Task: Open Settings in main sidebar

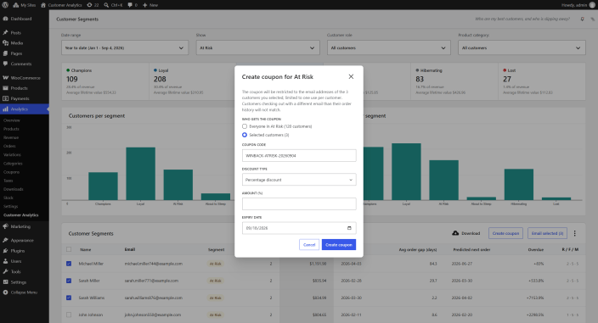Action: tap(25, 282)
